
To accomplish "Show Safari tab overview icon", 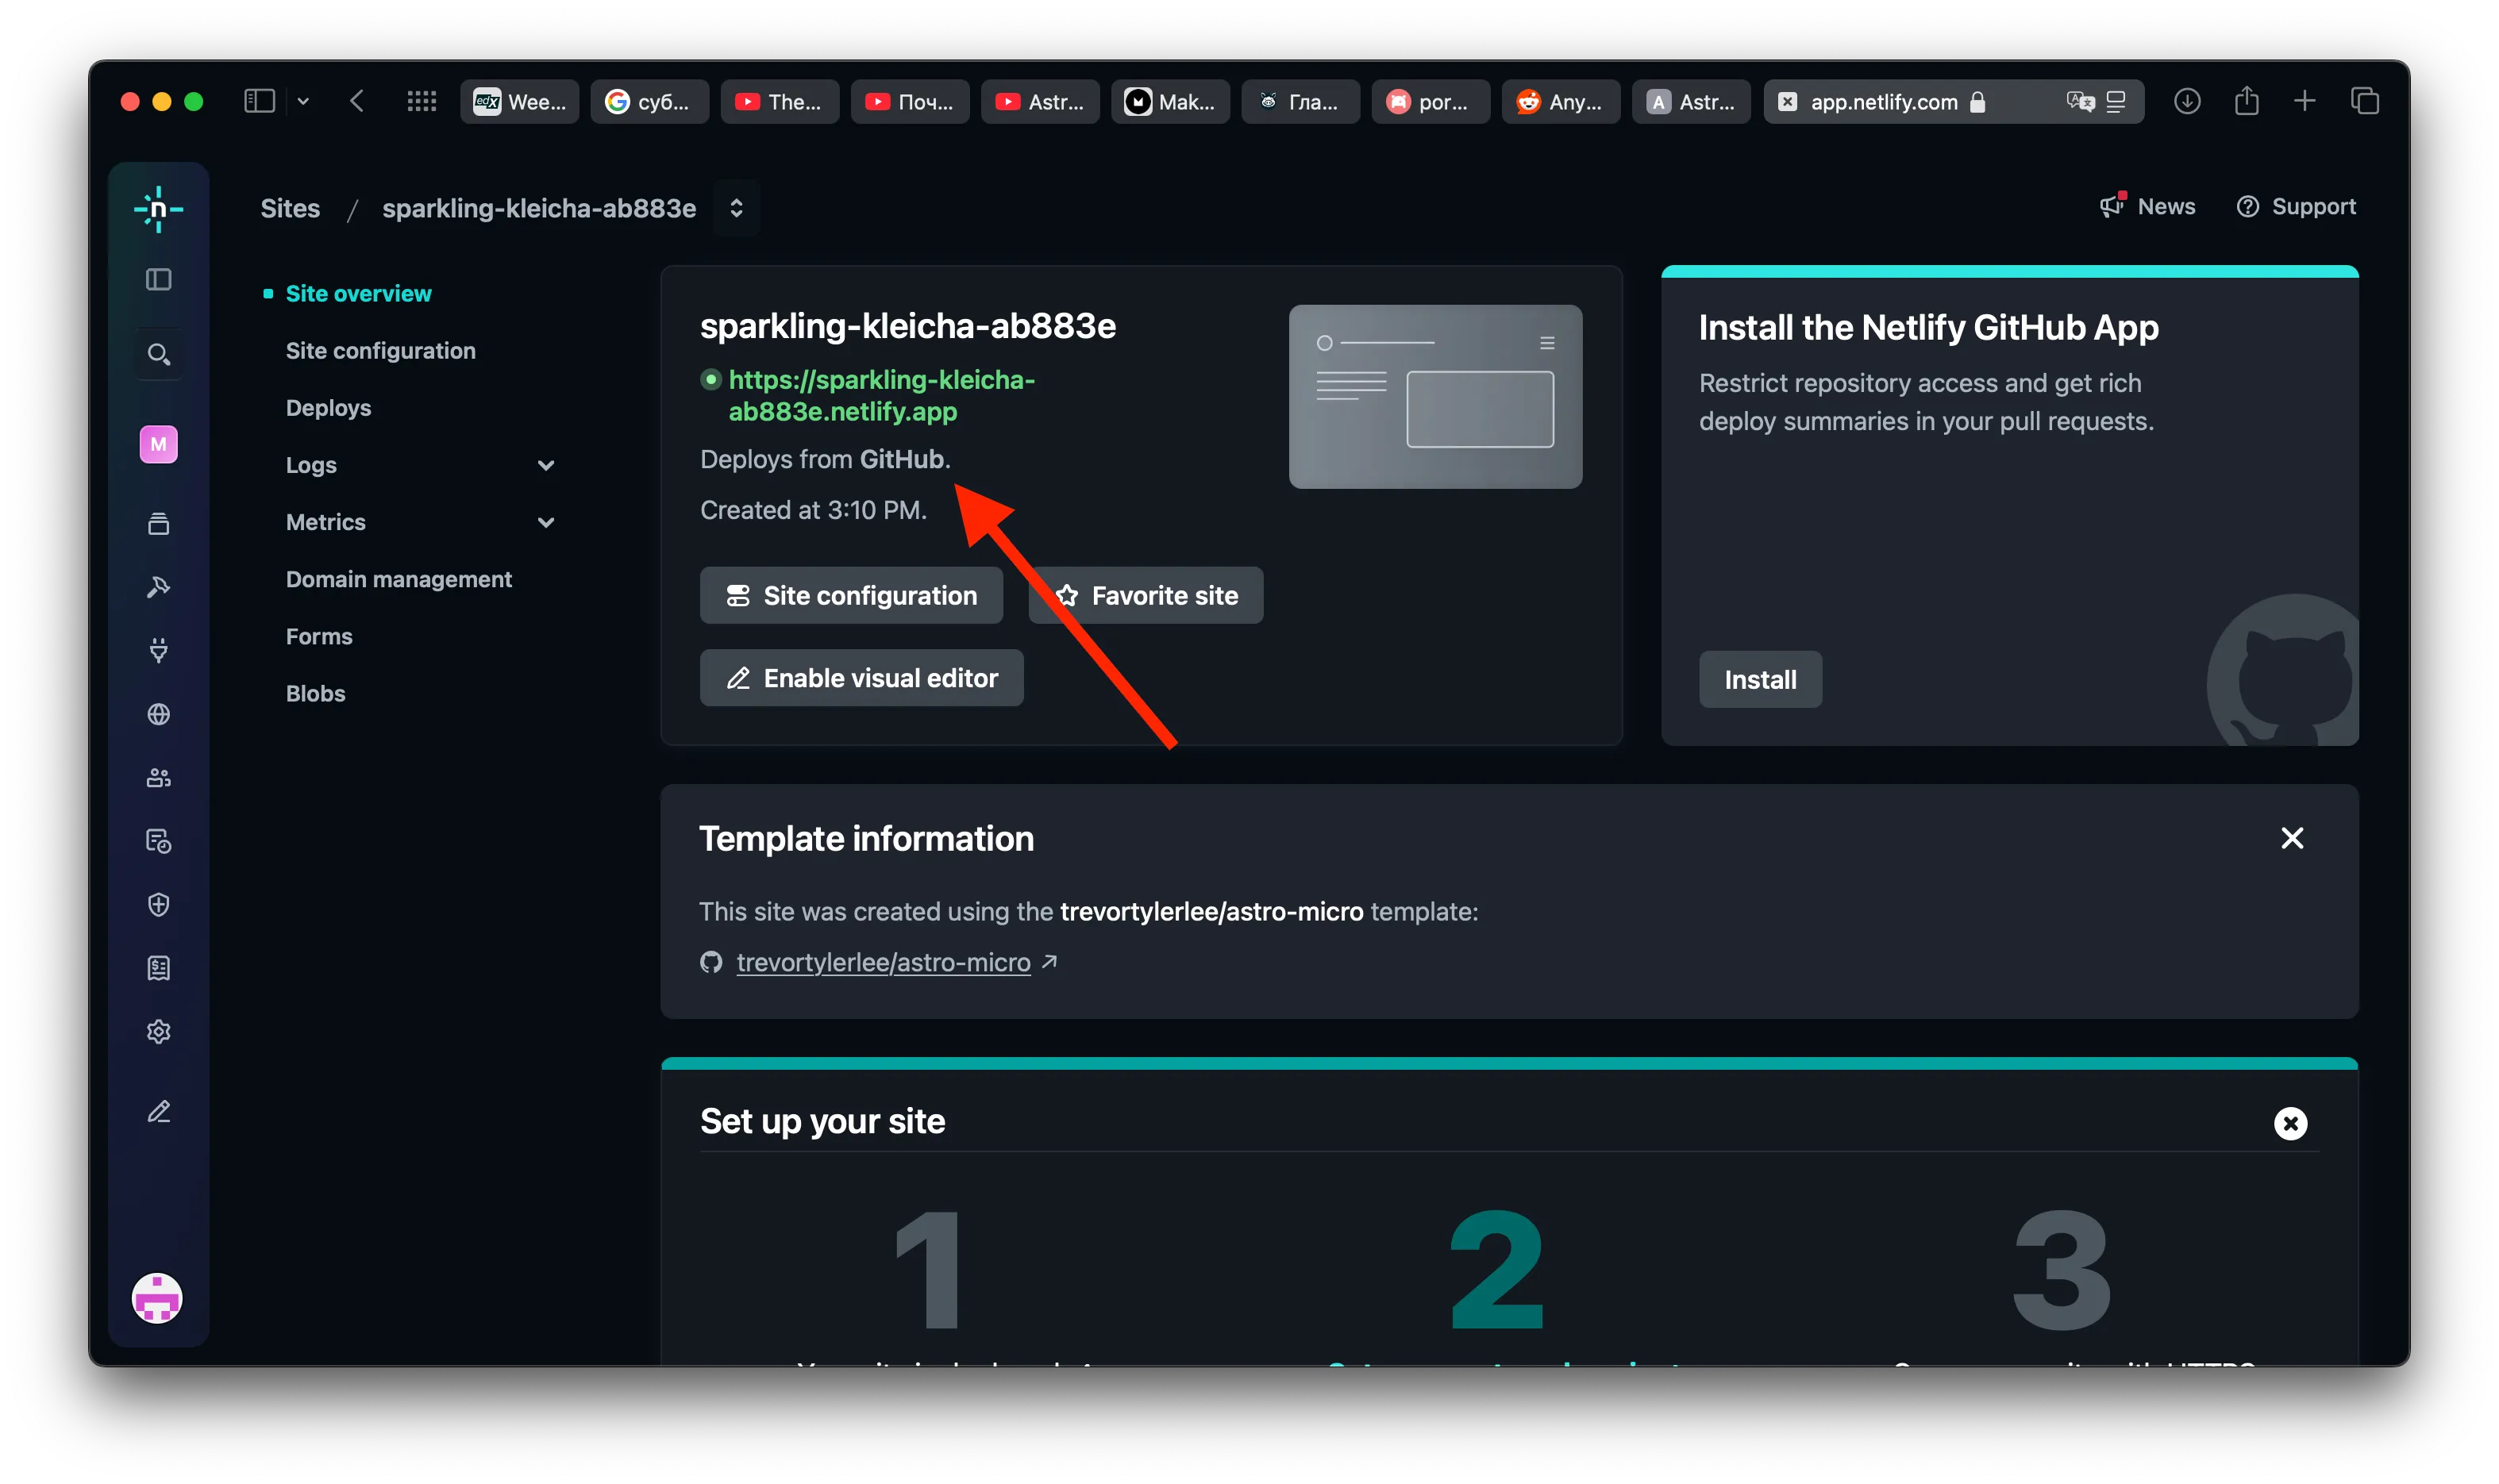I will 2365,101.
